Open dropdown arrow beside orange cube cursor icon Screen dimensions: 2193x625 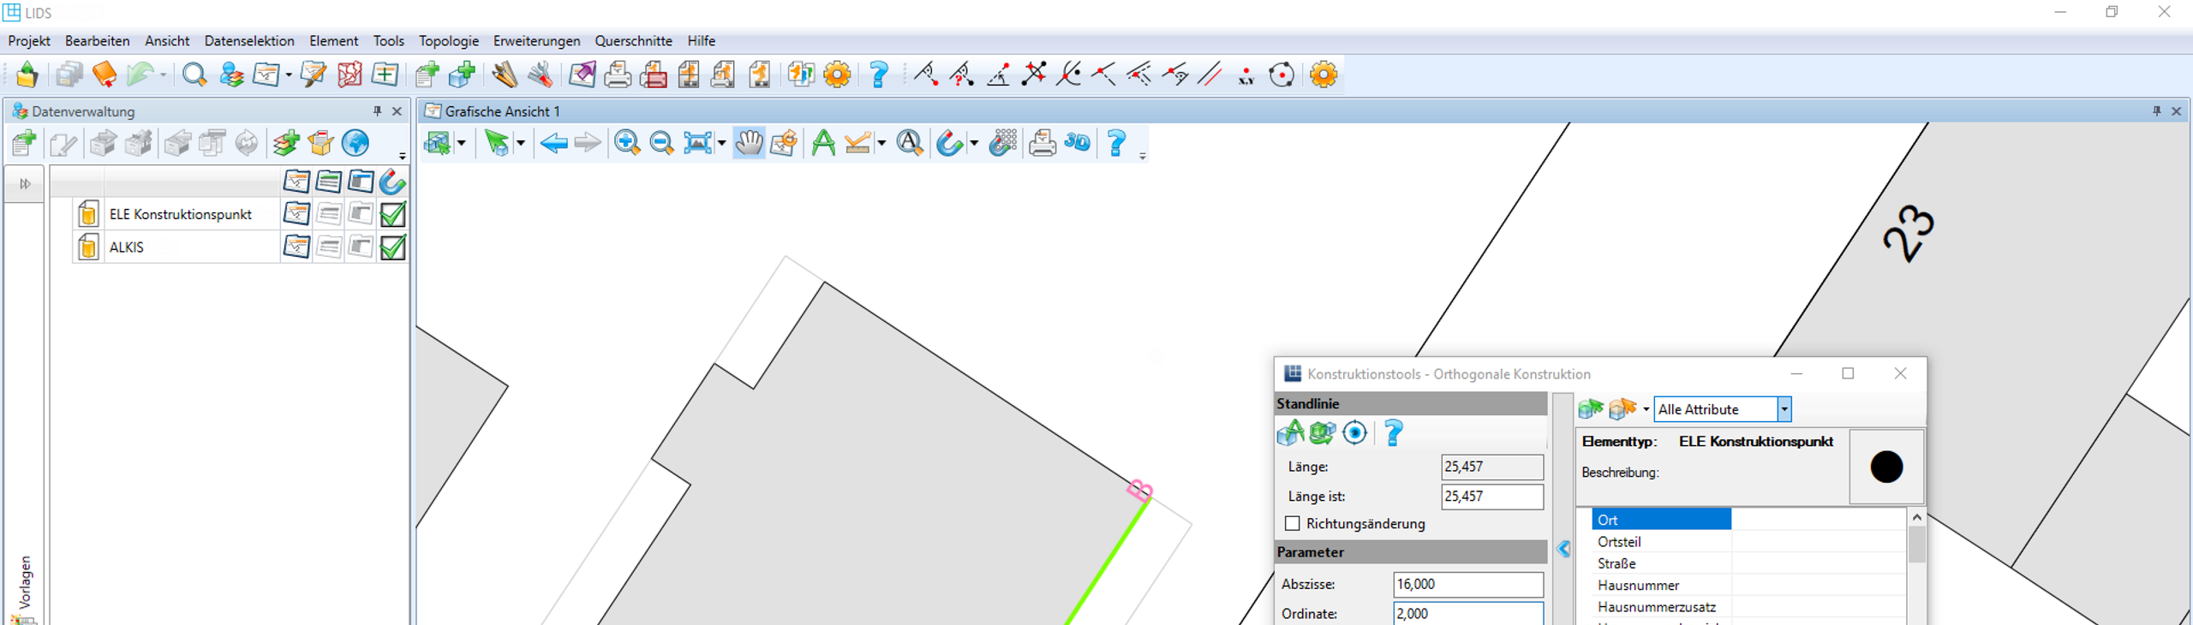[1646, 409]
